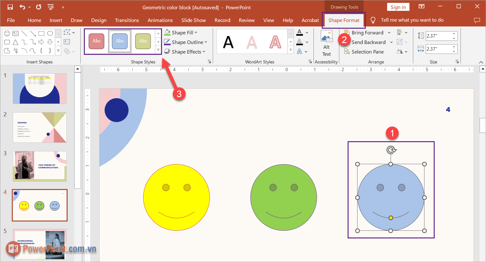Choose the elbow arrow connector shape
This screenshot has height=262, width=486.
coord(33,42)
